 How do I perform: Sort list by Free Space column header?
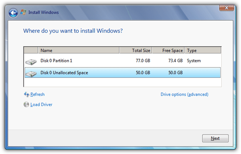pyautogui.click(x=168, y=50)
